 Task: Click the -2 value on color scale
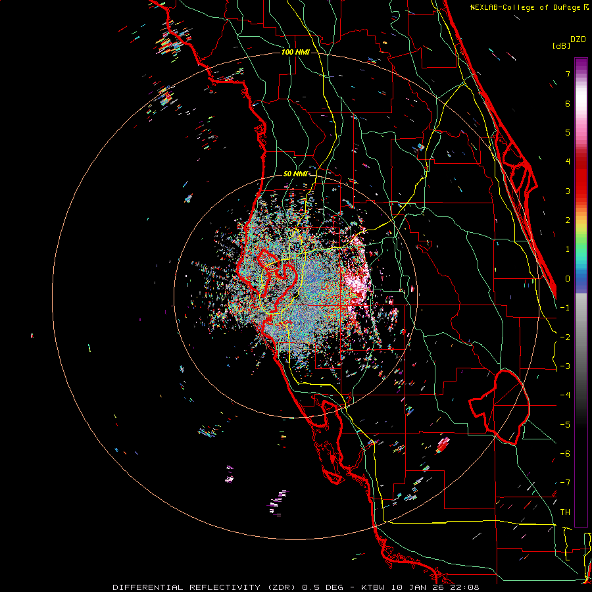[565, 337]
